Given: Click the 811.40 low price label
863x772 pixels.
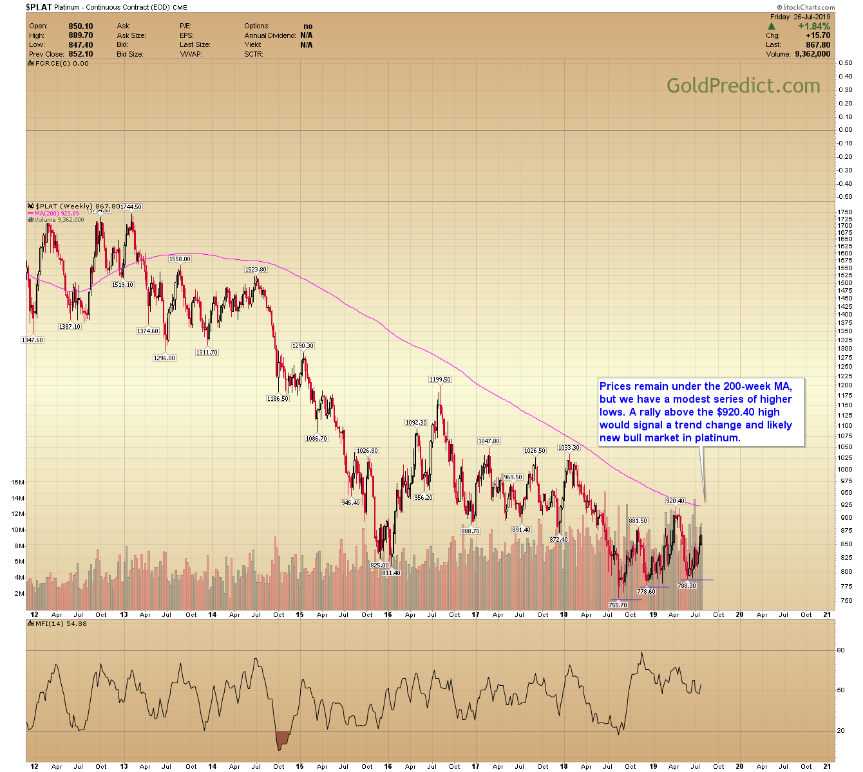Looking at the screenshot, I should click(391, 573).
